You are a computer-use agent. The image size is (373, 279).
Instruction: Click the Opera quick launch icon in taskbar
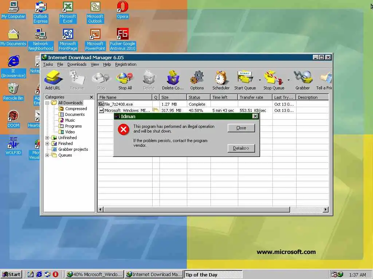[x=55, y=275]
